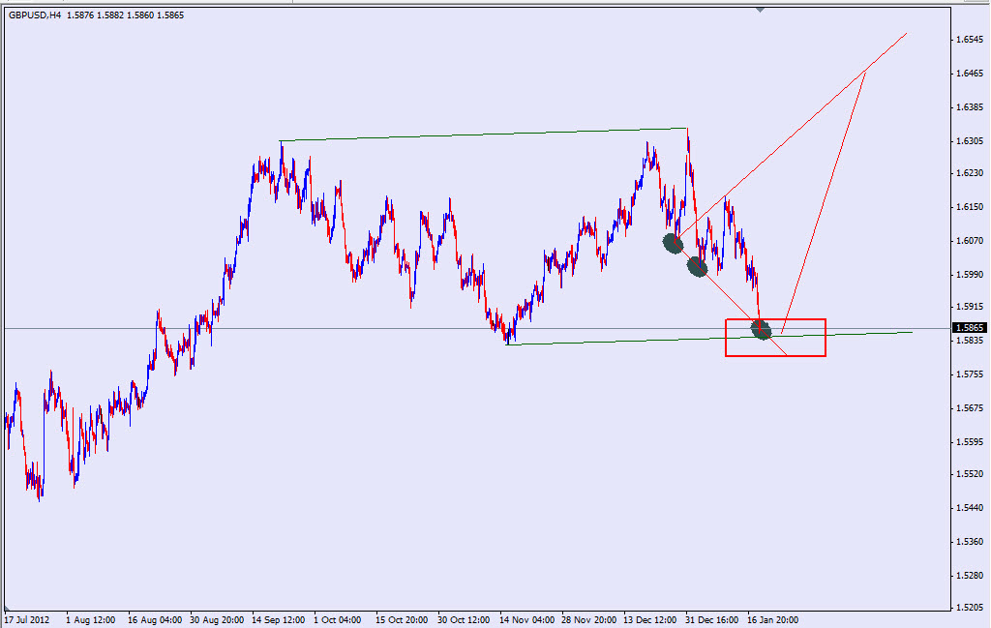Click the 1.5280 price axis label
Screen dimensions: 991x628
point(970,576)
